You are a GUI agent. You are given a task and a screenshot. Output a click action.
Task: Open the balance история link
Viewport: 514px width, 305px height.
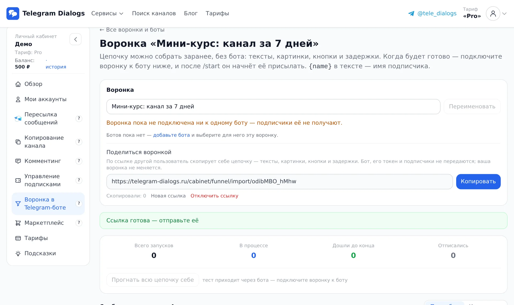[56, 67]
